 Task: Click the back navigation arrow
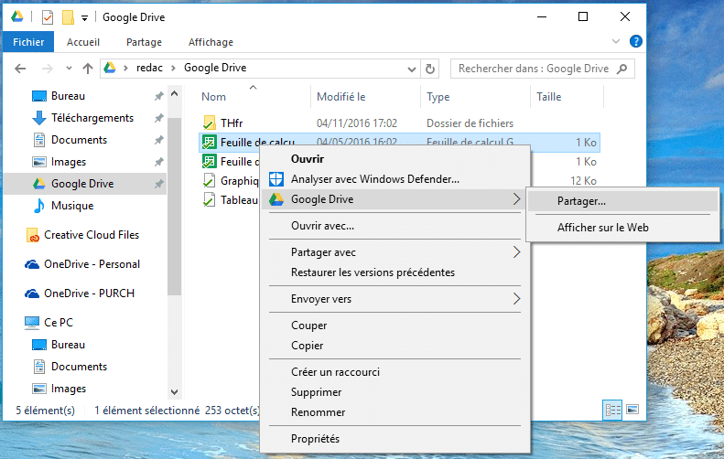pos(20,69)
